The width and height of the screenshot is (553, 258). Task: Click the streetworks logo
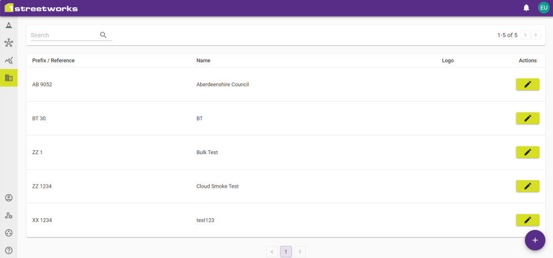pyautogui.click(x=41, y=8)
